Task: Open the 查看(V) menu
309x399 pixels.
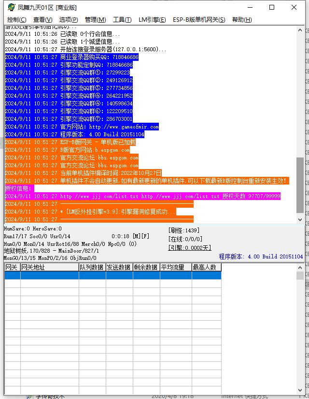Action: pyautogui.click(x=42, y=20)
